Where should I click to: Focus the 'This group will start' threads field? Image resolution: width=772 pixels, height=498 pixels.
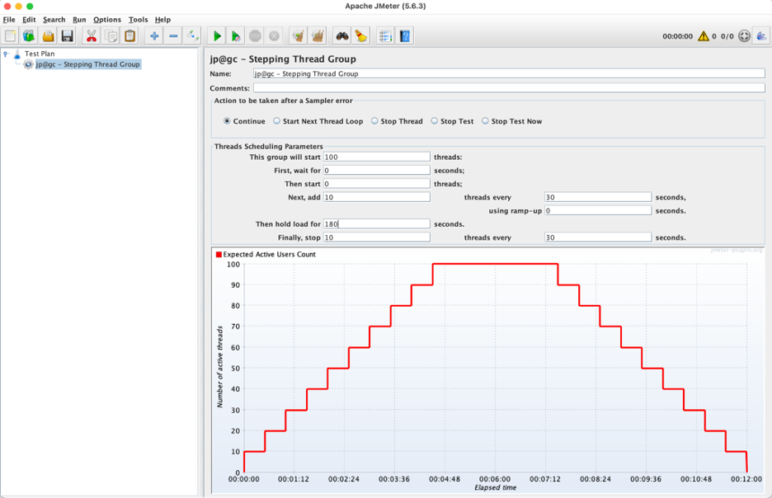[377, 157]
